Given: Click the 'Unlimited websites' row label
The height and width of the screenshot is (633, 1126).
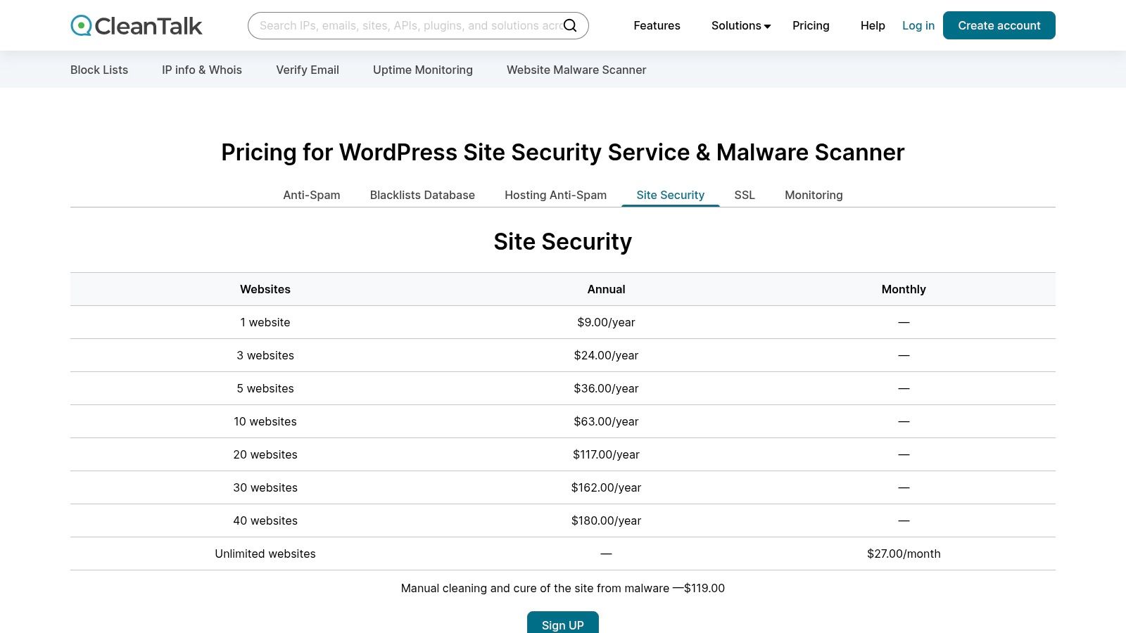Looking at the screenshot, I should pyautogui.click(x=265, y=554).
